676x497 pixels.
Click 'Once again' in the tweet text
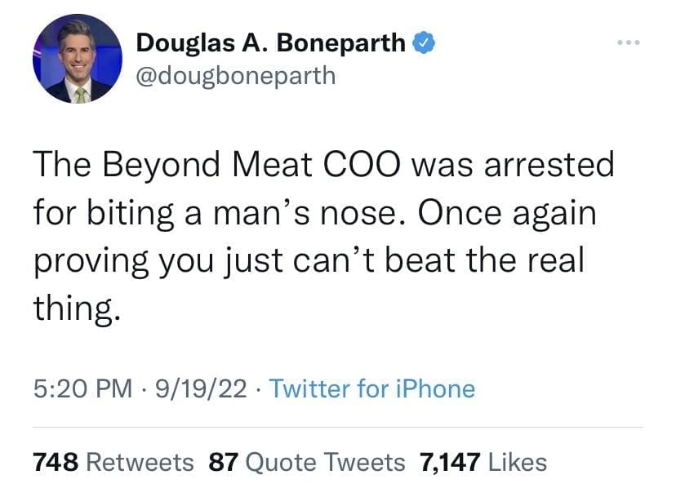click(509, 213)
